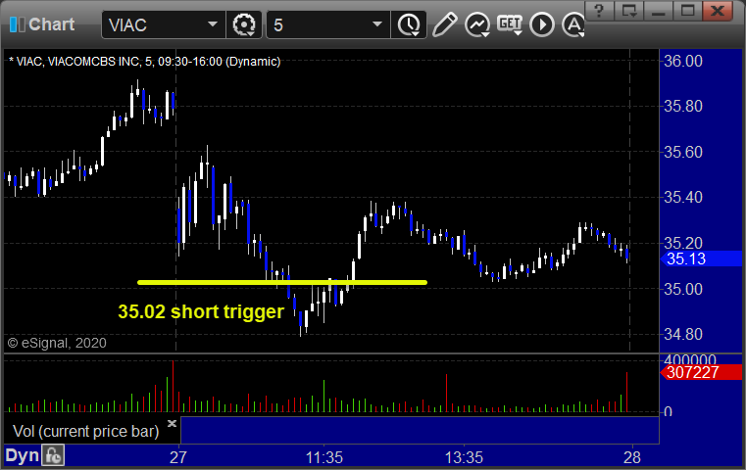The width and height of the screenshot is (746, 470).
Task: Open the symbol settings gear icon
Action: tap(244, 24)
